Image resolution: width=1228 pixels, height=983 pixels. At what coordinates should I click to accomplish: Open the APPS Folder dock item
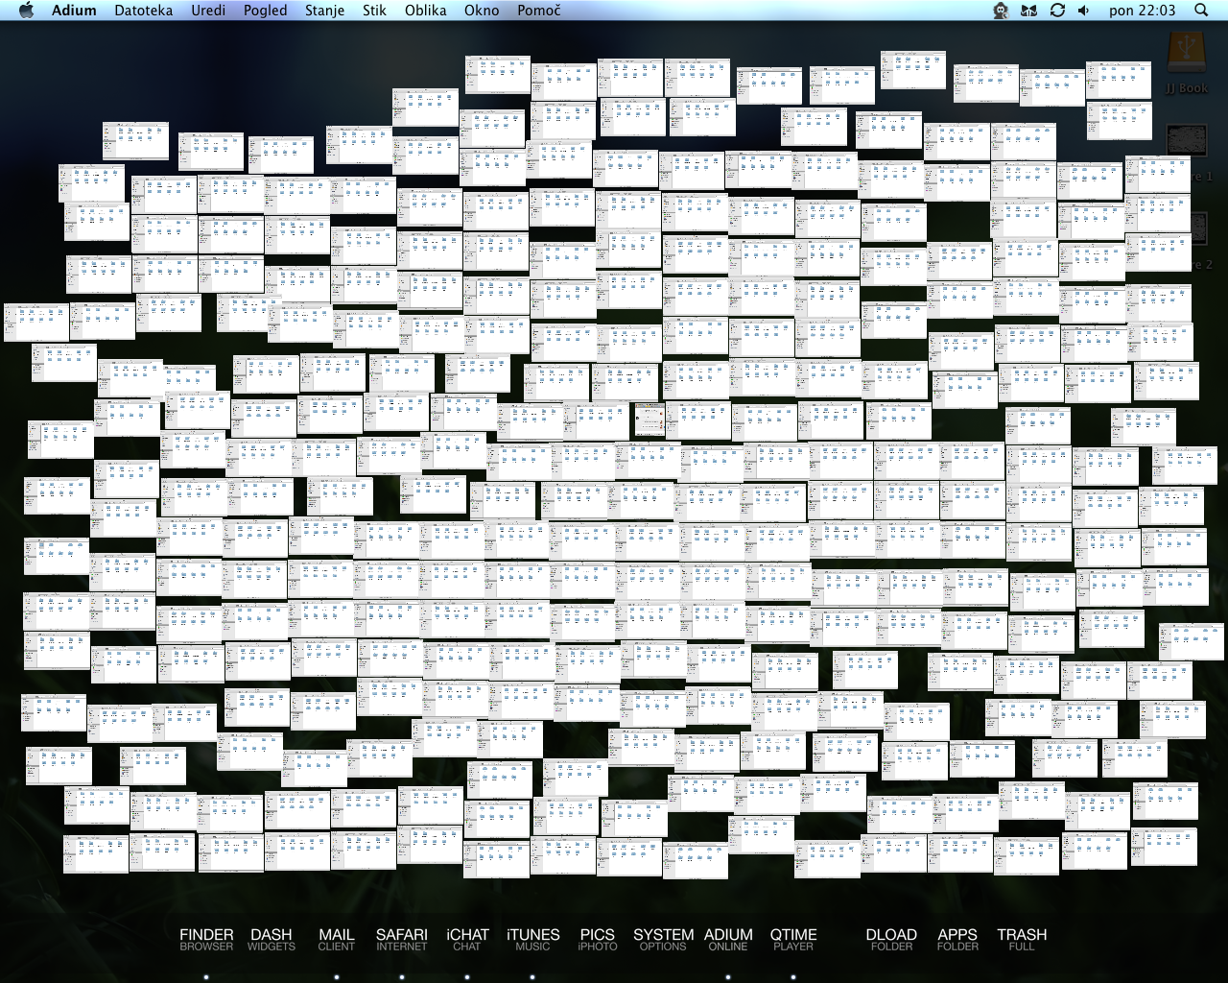pyautogui.click(x=957, y=939)
